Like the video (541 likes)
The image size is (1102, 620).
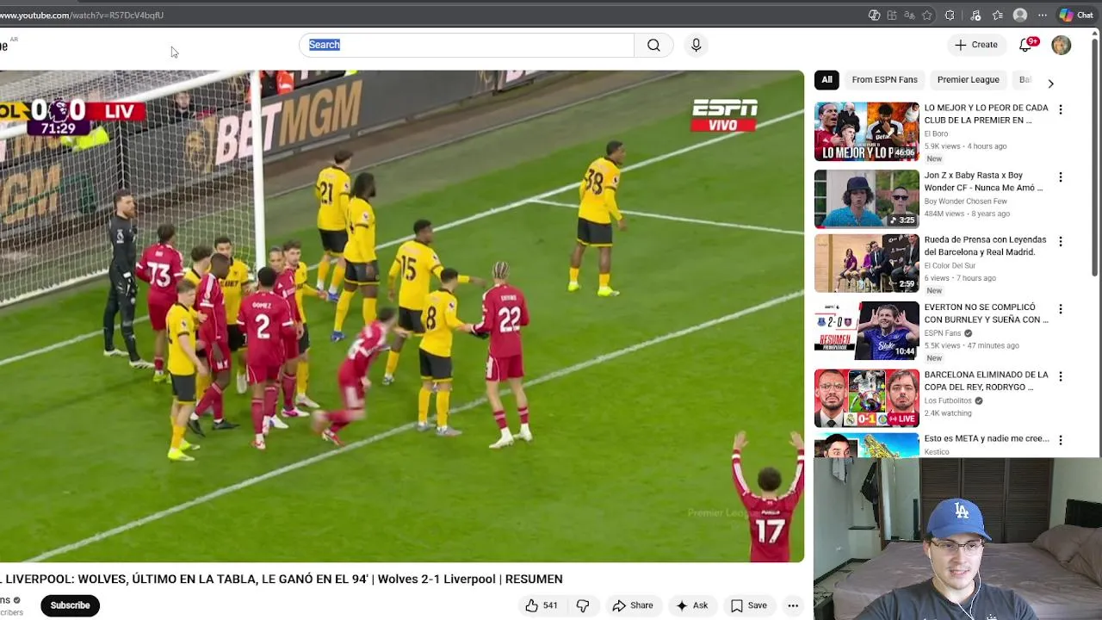click(x=542, y=605)
